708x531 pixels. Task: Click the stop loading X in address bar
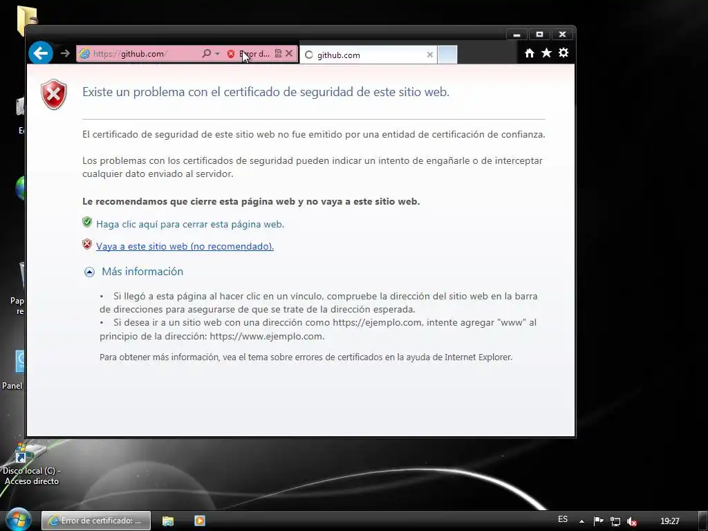click(290, 53)
